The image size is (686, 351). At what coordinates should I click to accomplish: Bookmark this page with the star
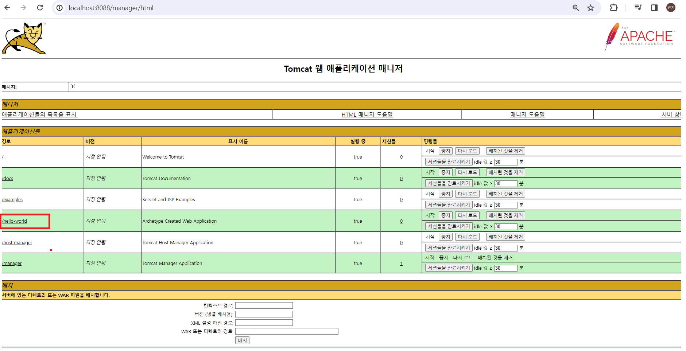point(591,8)
